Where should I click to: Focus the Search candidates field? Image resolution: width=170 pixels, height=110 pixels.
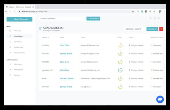click(x=63, y=18)
